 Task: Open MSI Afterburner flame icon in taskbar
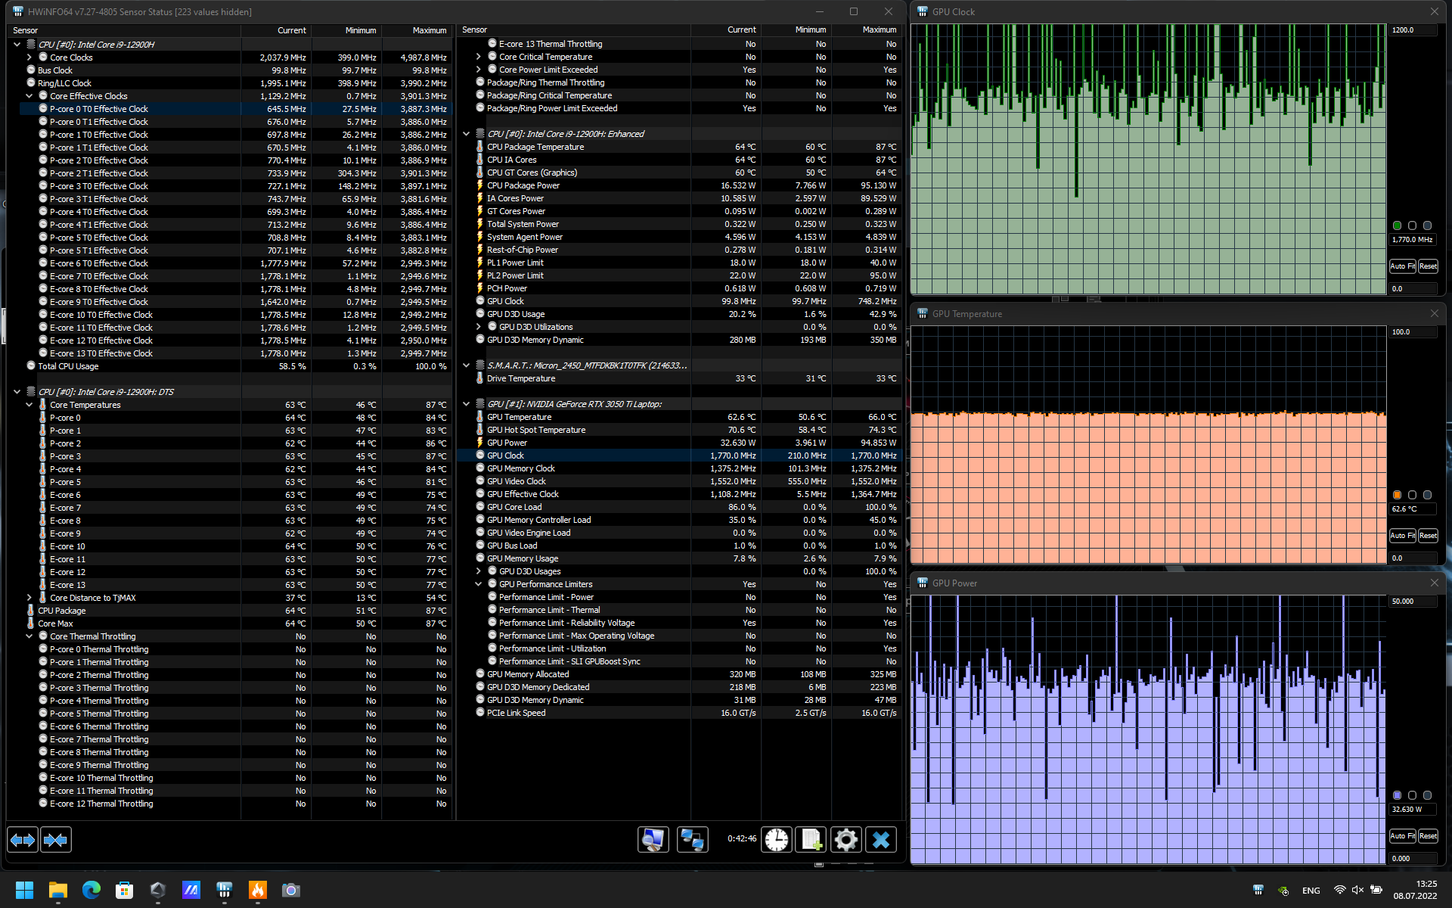click(x=258, y=890)
